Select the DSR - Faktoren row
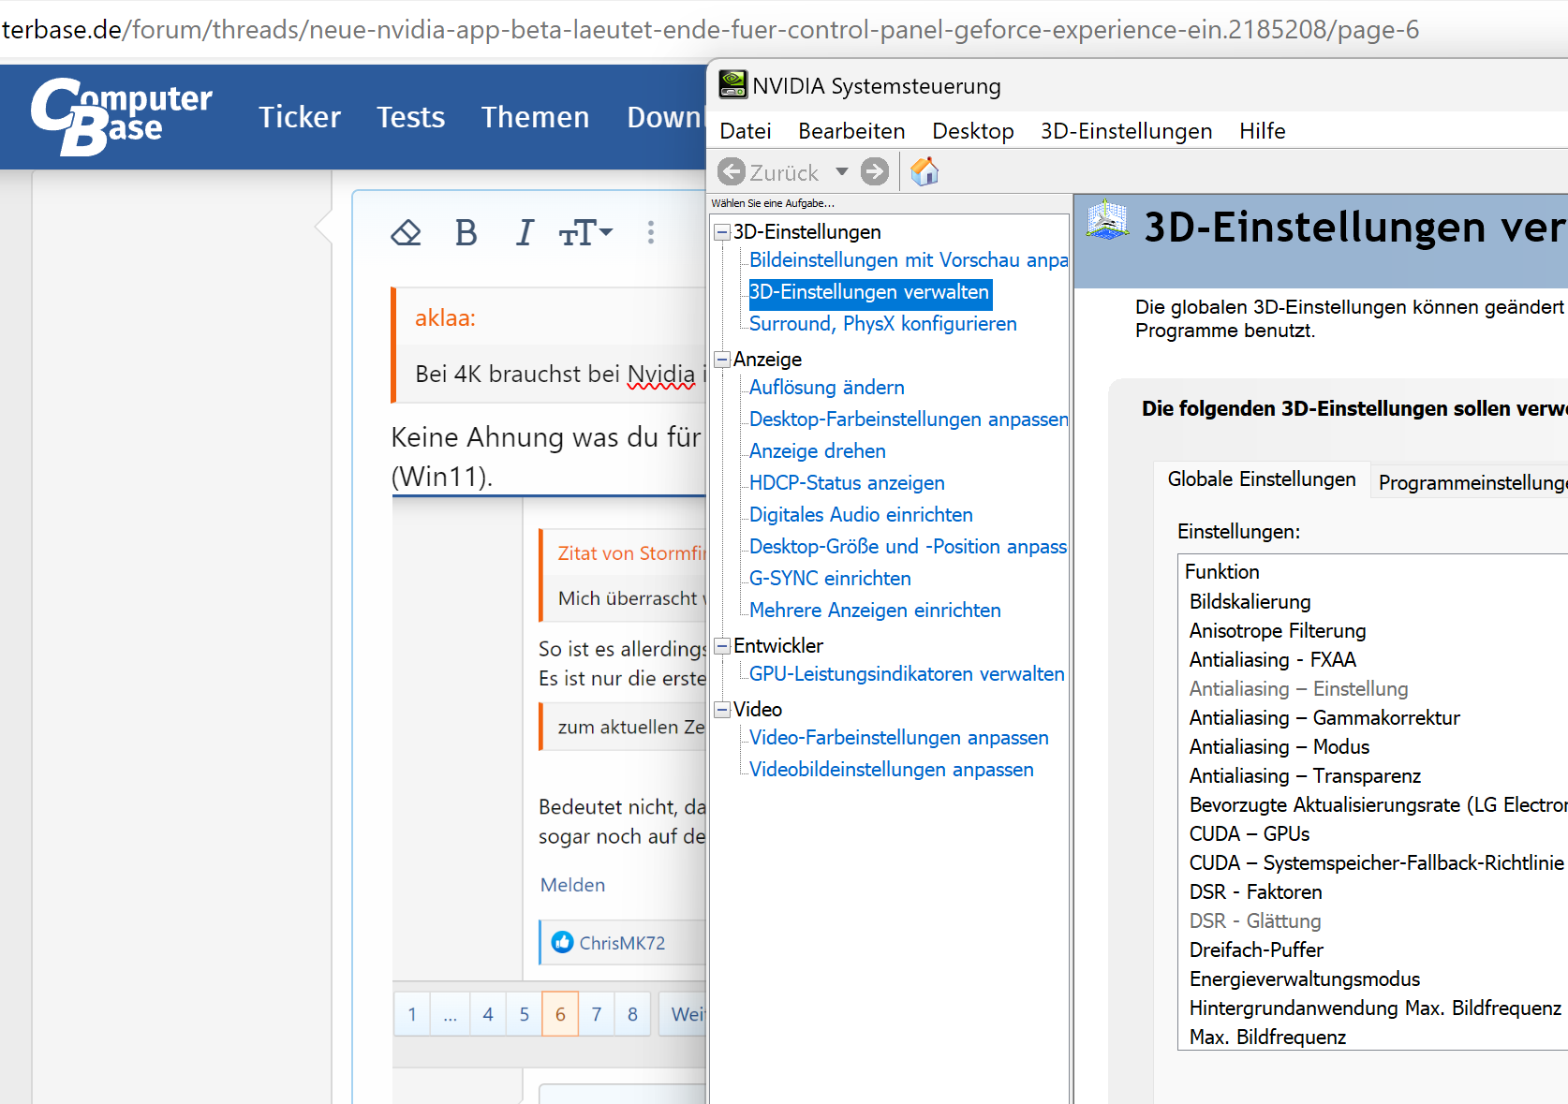The image size is (1568, 1104). (1373, 891)
